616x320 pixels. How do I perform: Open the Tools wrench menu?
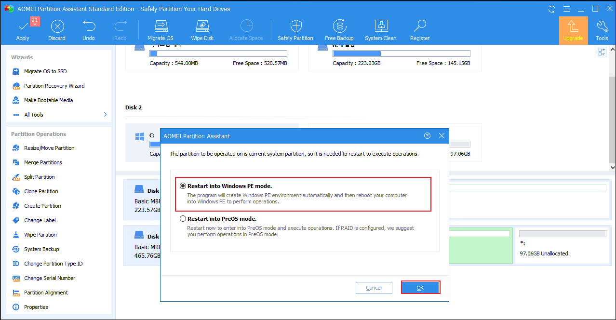click(602, 30)
